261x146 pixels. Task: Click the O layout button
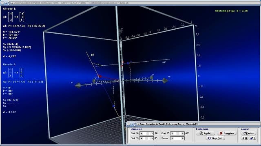coord(245,138)
